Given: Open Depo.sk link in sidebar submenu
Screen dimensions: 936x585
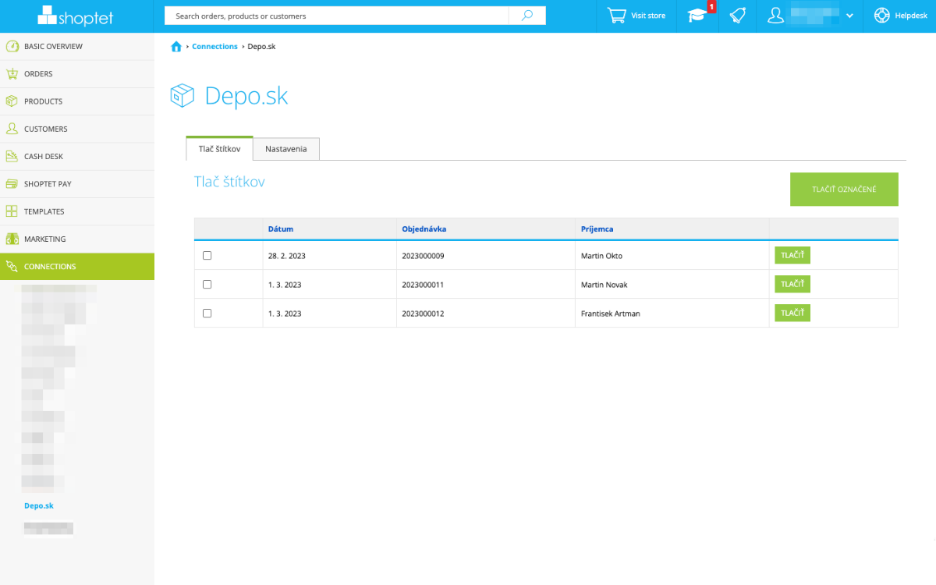Looking at the screenshot, I should 39,506.
